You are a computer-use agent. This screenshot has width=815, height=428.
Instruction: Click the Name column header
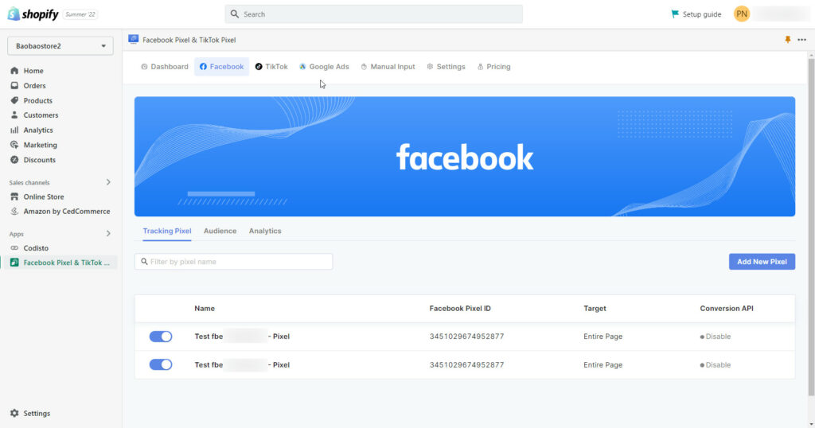205,309
